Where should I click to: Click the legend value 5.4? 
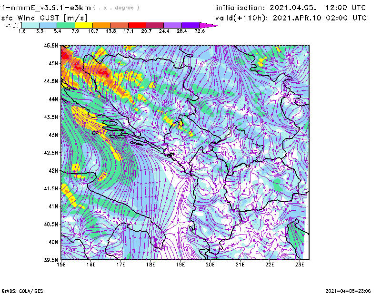click(57, 31)
